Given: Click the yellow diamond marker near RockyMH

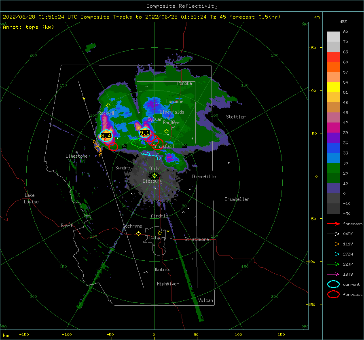Looking at the screenshot, I should [x=108, y=106].
